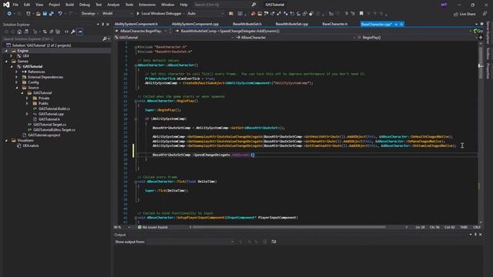This screenshot has width=493, height=277.
Task: Close the Solution Explorer panel
Action: click(x=108, y=24)
